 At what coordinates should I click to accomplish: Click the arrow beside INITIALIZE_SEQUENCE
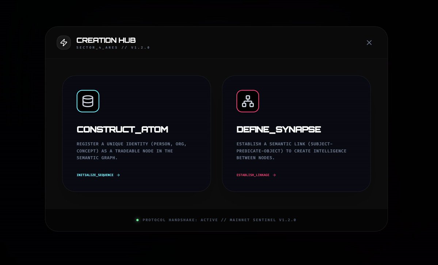pos(118,175)
